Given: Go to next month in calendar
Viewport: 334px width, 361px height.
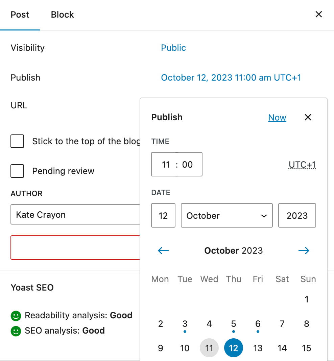Looking at the screenshot, I should tap(304, 251).
